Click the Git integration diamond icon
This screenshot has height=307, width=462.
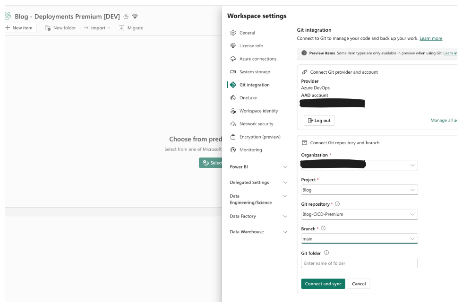233,85
